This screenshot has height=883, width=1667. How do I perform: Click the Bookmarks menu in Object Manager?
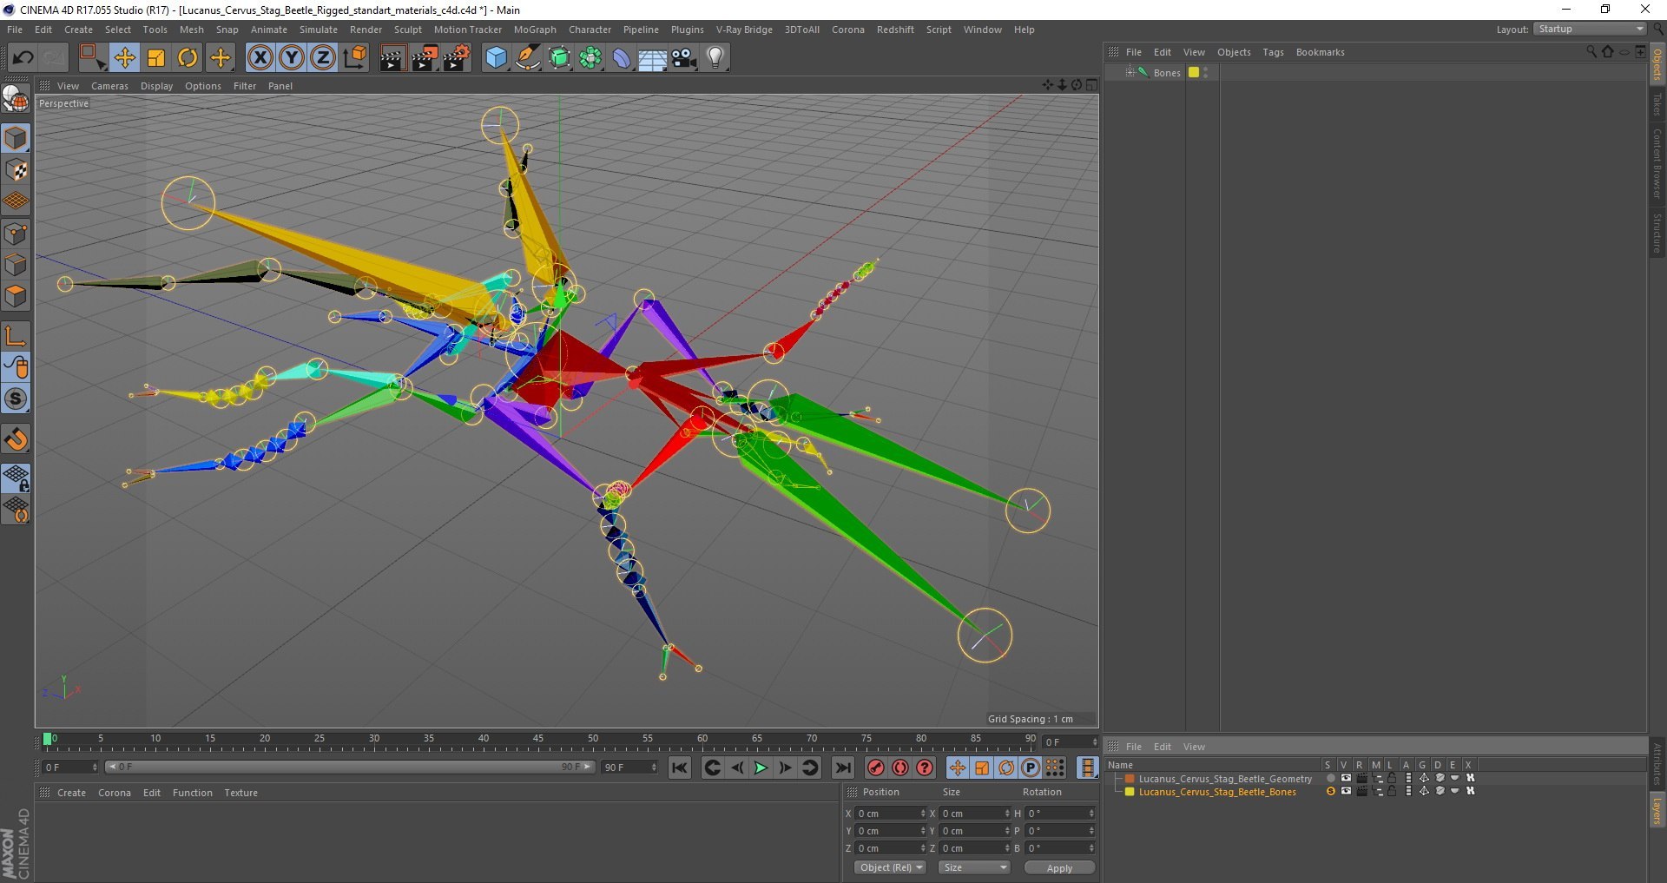(x=1320, y=52)
